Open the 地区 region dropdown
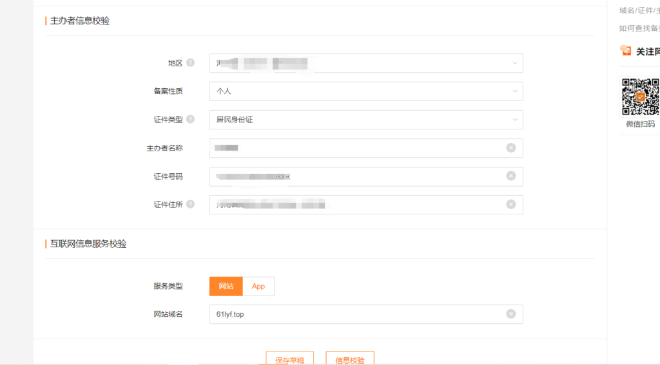This screenshot has height=365, width=660. point(365,63)
